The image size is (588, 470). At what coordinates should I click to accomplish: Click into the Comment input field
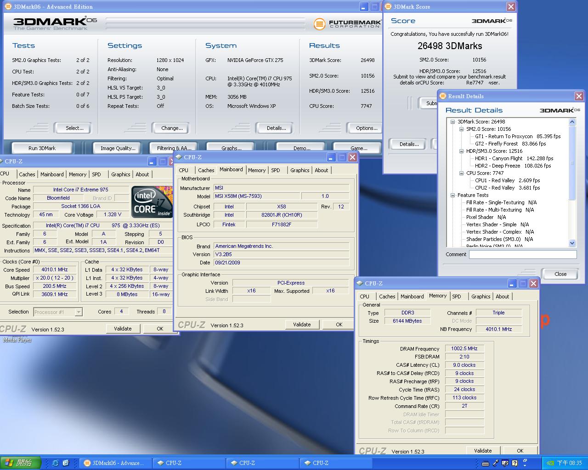[x=523, y=254]
